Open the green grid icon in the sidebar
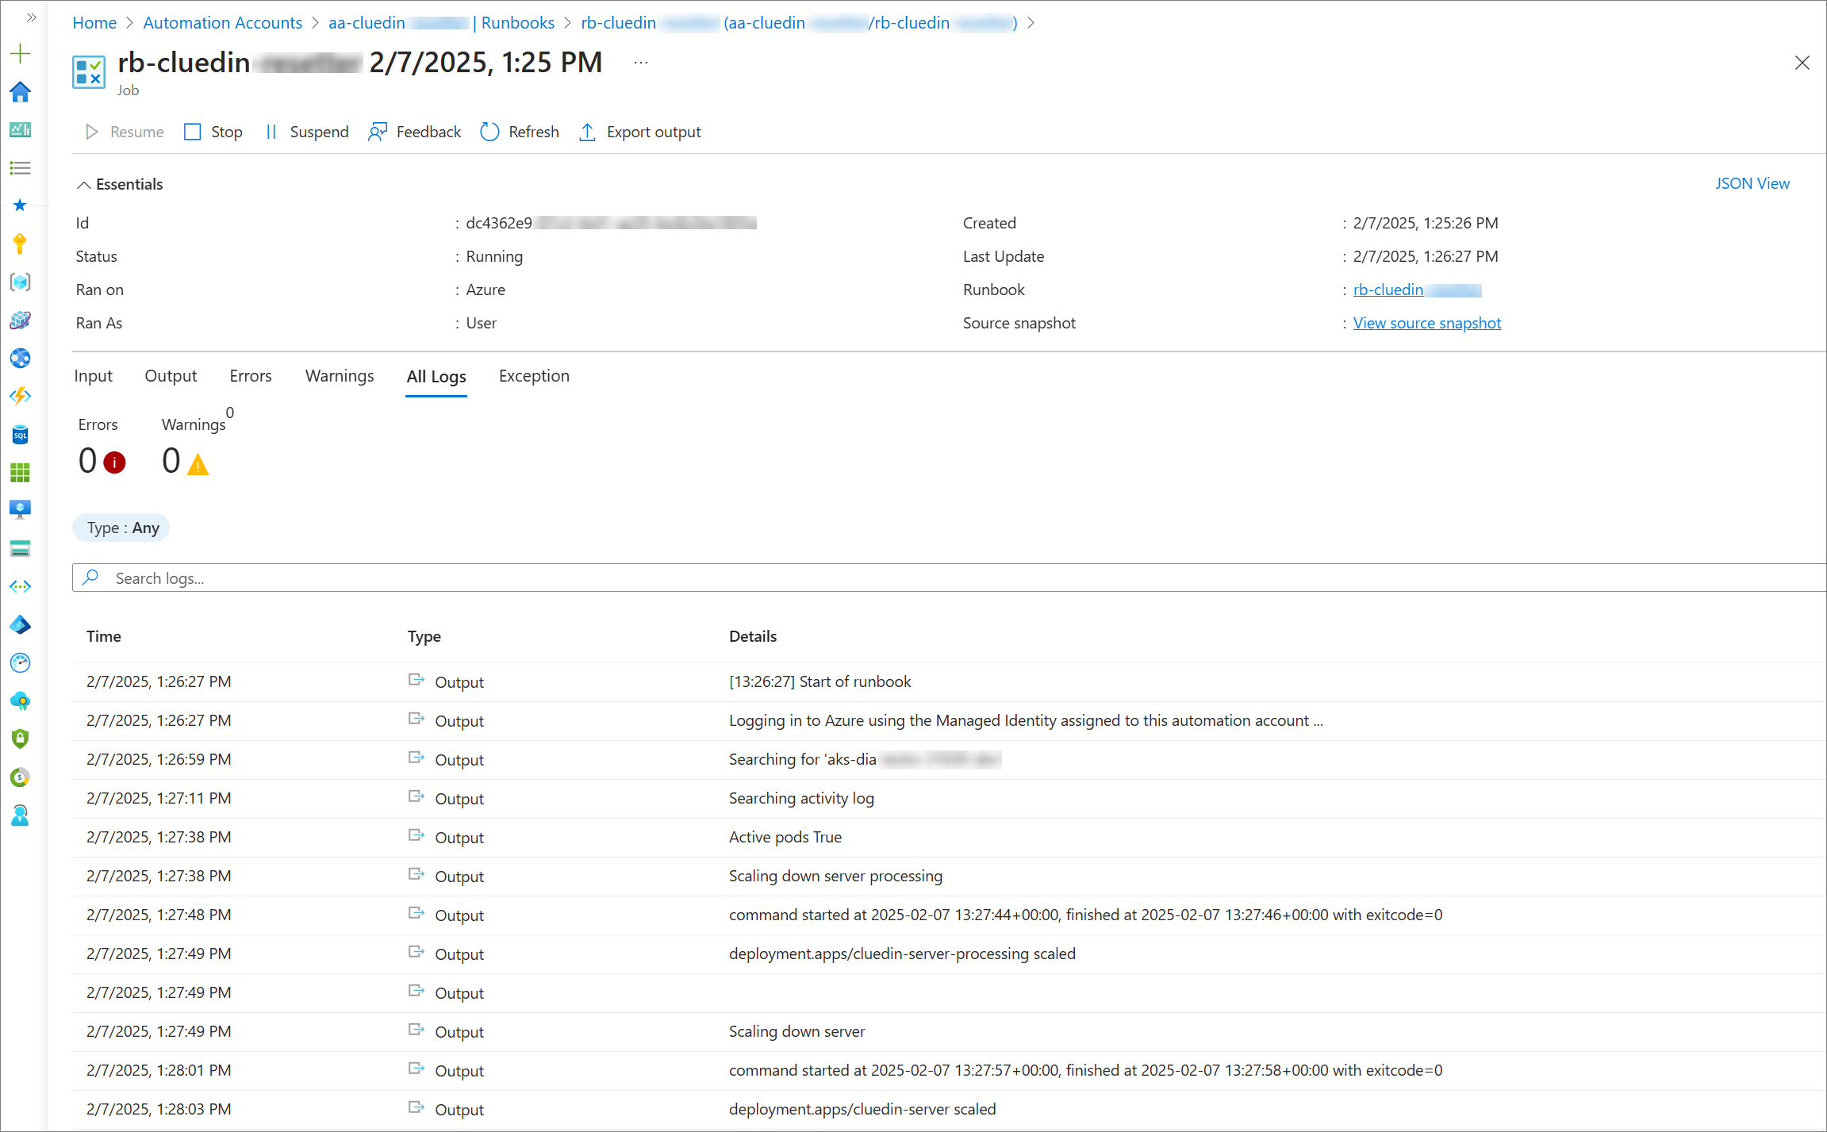Screen dimensions: 1827x1132 [x=20, y=472]
